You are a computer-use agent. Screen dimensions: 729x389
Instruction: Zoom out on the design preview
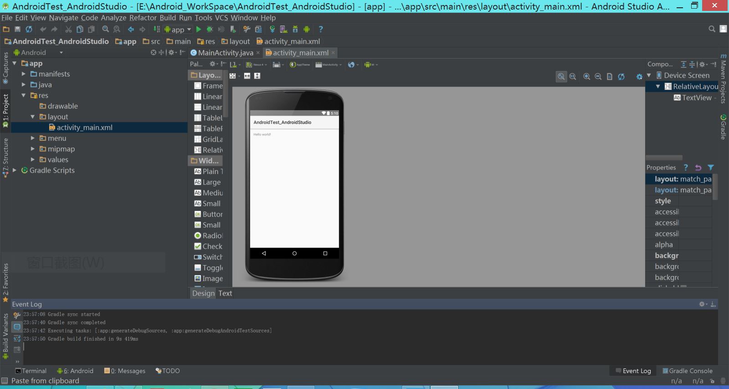598,77
